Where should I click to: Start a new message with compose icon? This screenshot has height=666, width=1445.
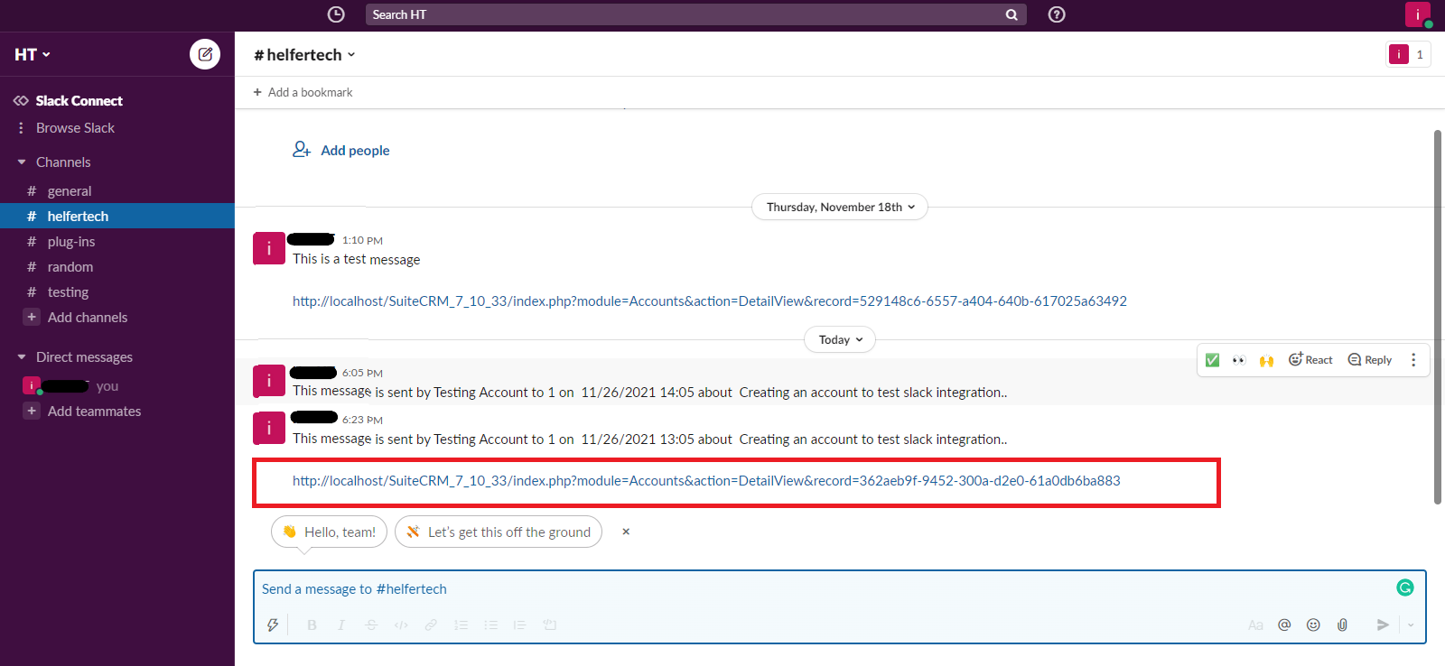point(205,54)
